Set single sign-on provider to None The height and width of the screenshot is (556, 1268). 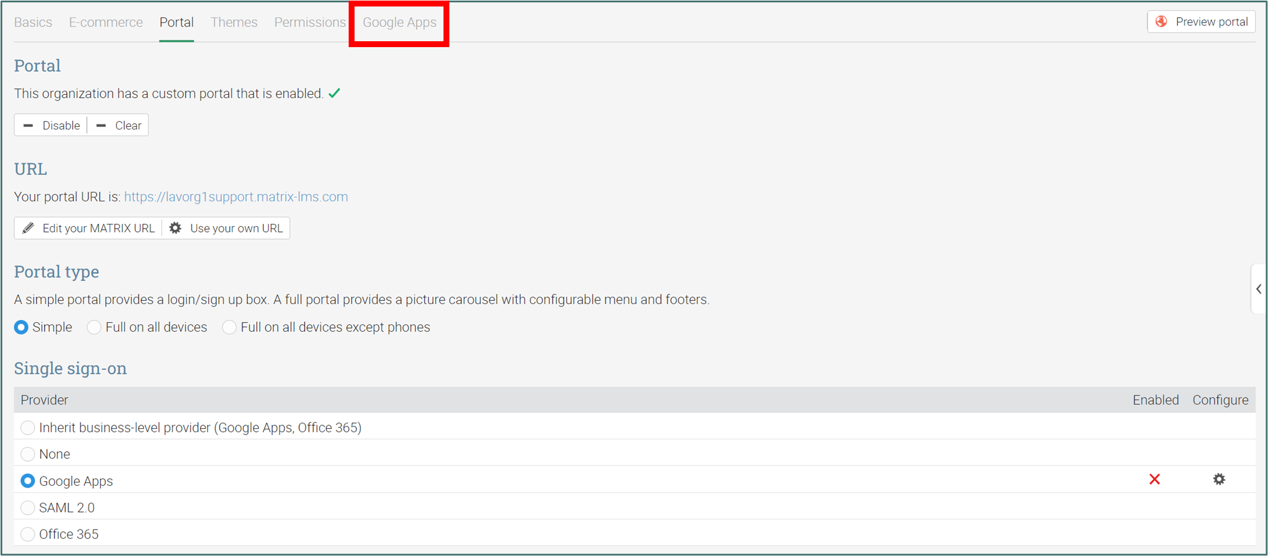click(x=28, y=454)
